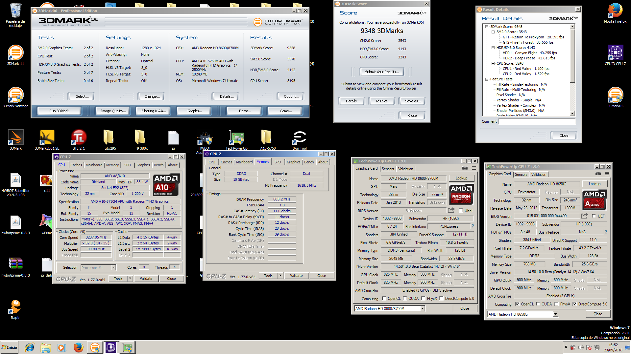Toggle PhysX checkbox in HD 8600/8700M GPU-Z
631x354 pixels.
424,299
